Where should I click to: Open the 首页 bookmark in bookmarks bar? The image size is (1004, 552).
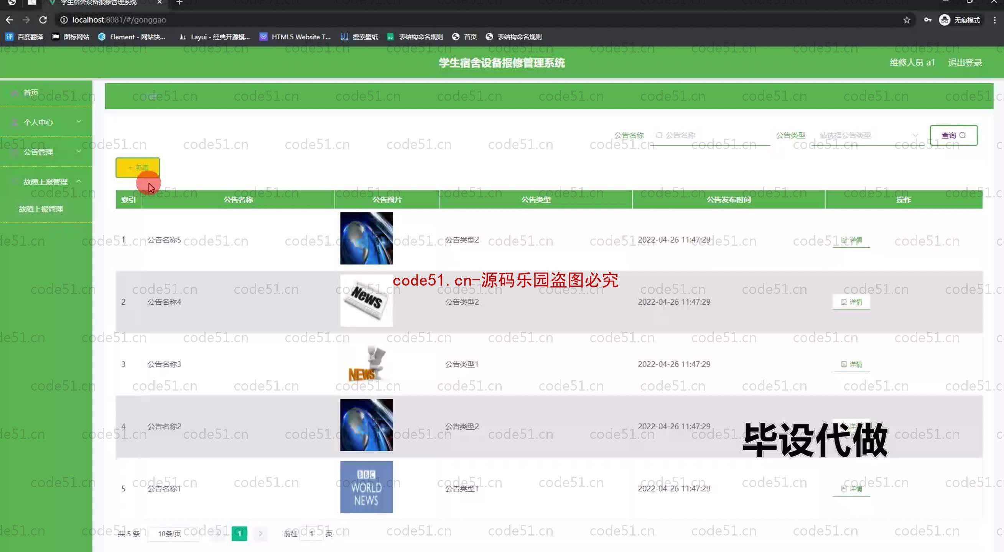pos(464,37)
